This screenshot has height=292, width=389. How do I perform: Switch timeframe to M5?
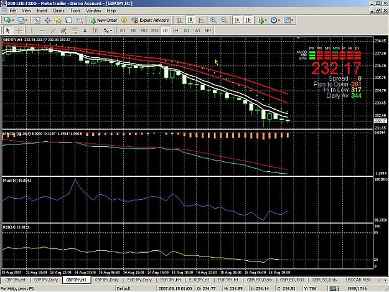(133, 31)
